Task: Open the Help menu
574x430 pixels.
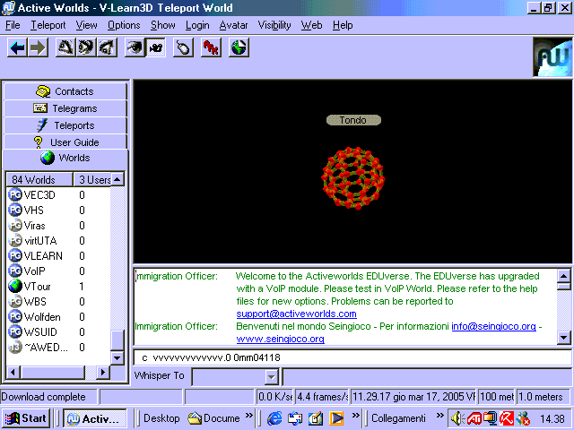Action: pos(343,25)
